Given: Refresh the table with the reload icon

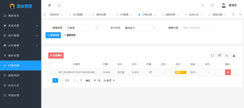Looking at the screenshot, I should 212,55.
